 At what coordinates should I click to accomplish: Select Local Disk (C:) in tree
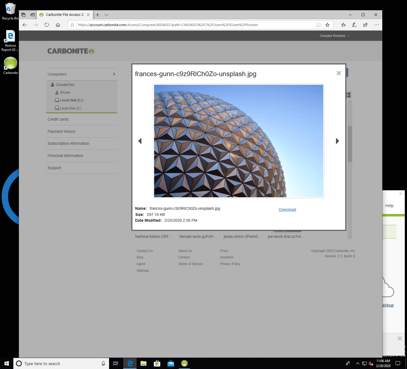pyautogui.click(x=71, y=100)
